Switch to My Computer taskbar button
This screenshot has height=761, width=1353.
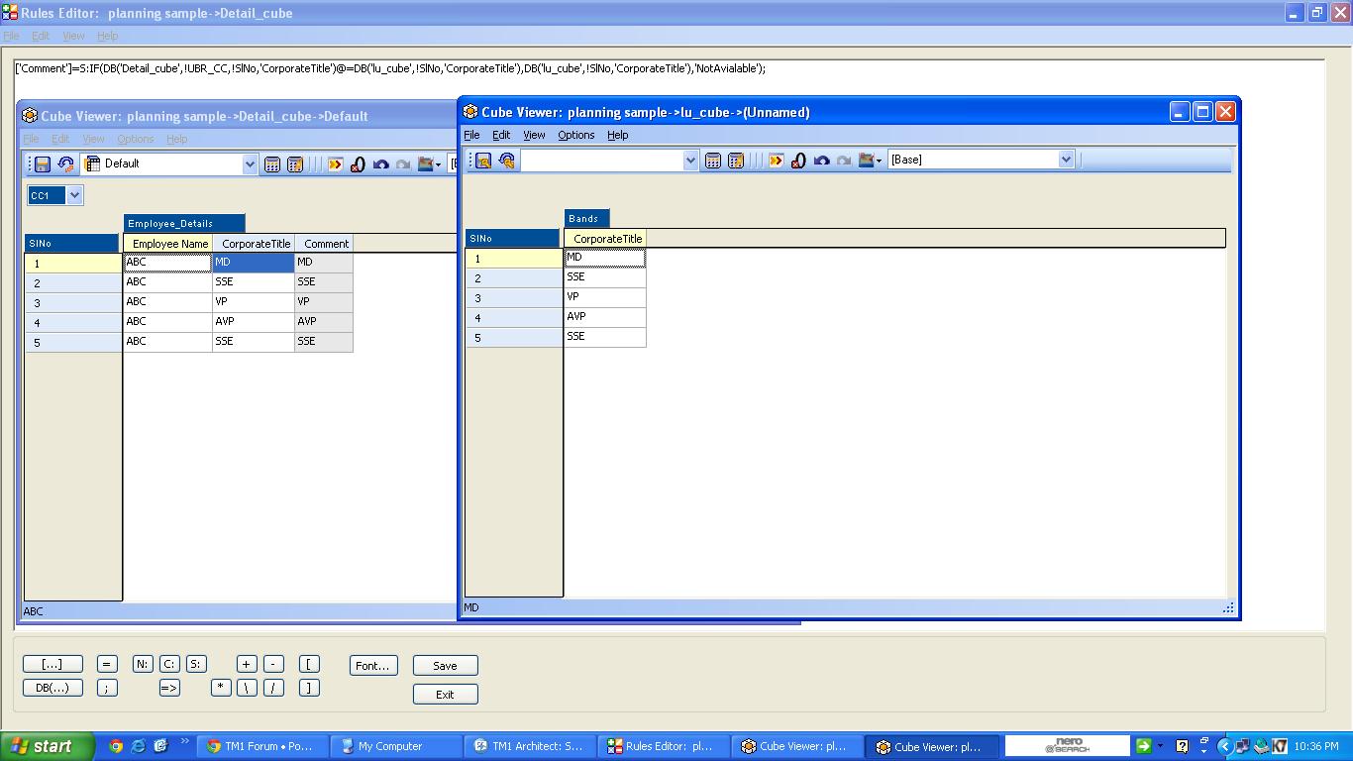395,746
